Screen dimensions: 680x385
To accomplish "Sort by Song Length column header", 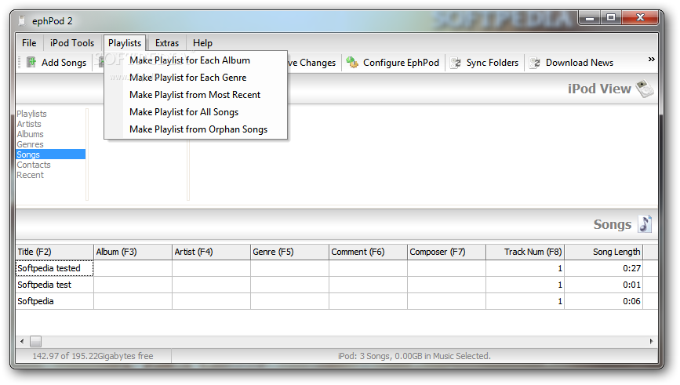I will [x=604, y=252].
